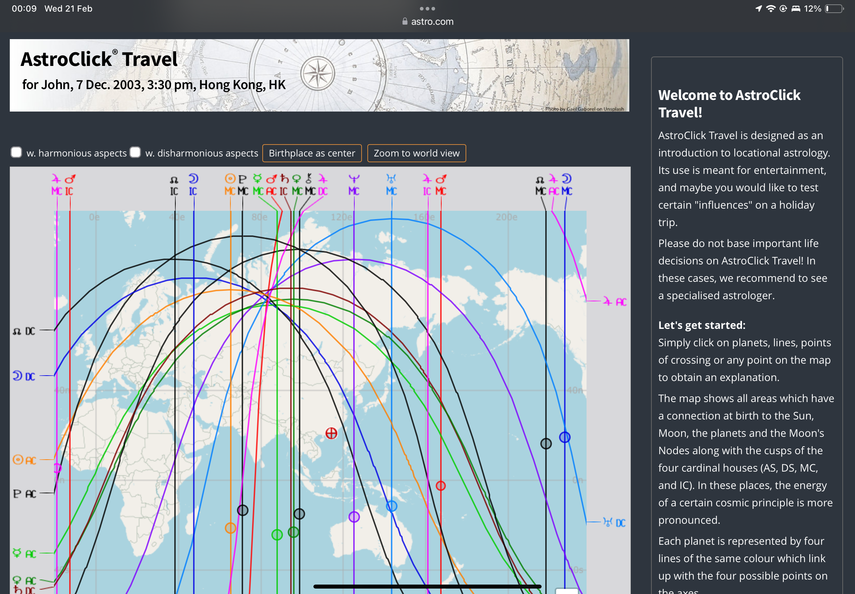
Task: Click the dark blue Moon circle at right
Action: [565, 437]
